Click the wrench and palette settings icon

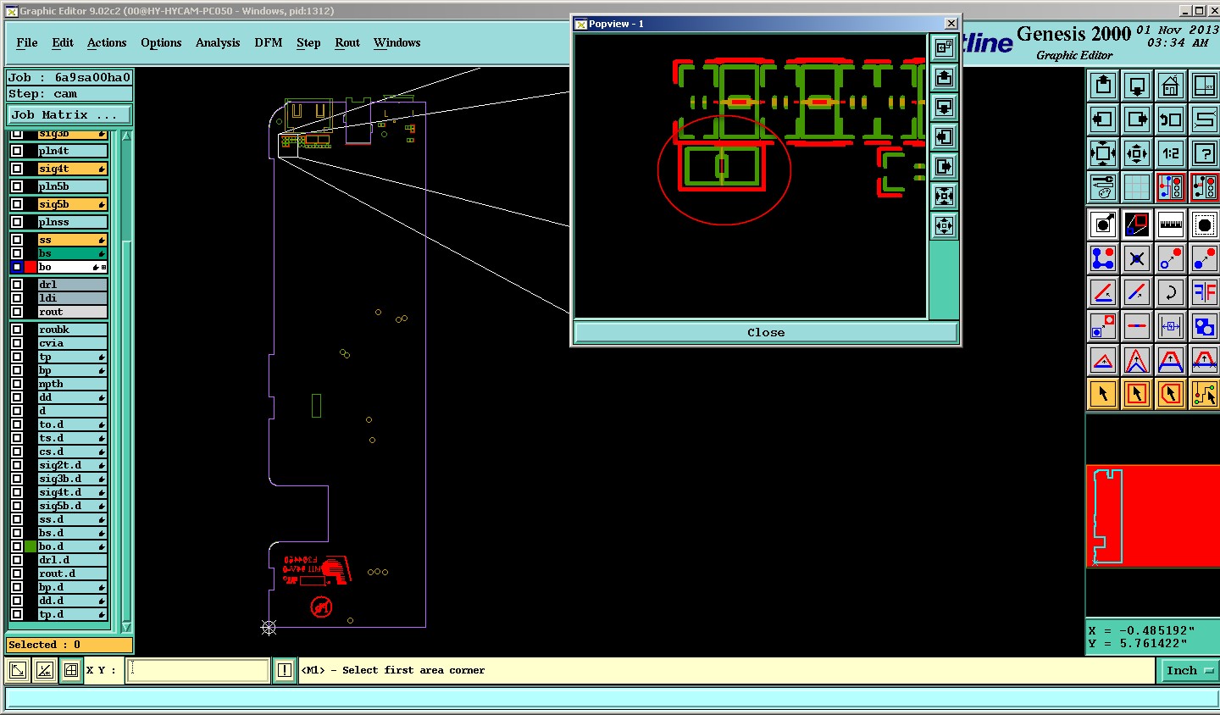pos(1103,187)
